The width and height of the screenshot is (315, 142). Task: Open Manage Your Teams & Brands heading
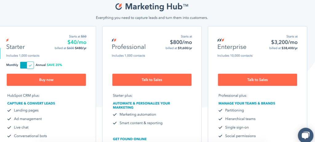click(x=247, y=104)
